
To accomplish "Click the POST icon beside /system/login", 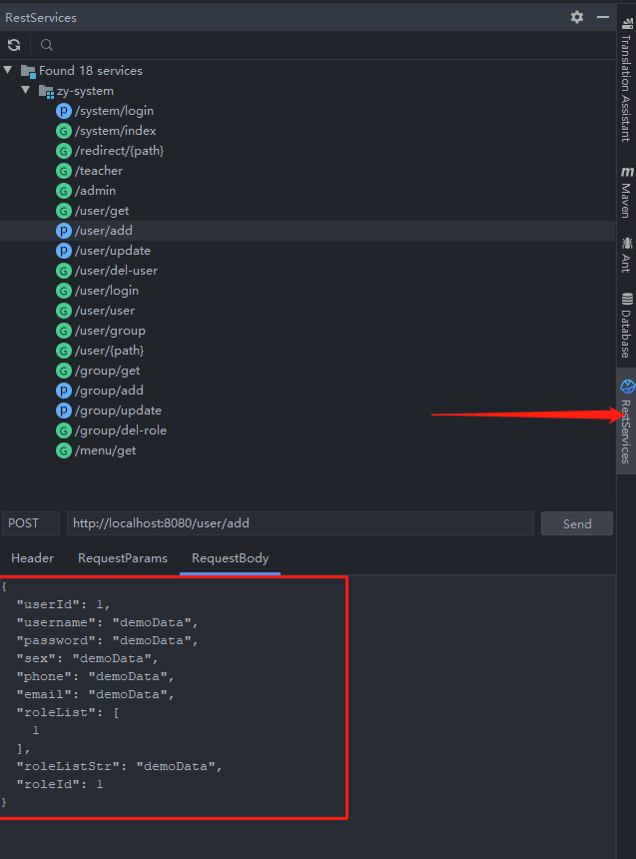I will click(x=64, y=111).
